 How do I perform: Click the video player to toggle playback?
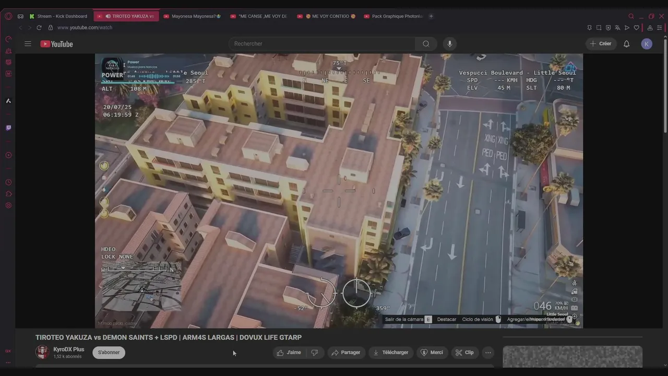(339, 191)
